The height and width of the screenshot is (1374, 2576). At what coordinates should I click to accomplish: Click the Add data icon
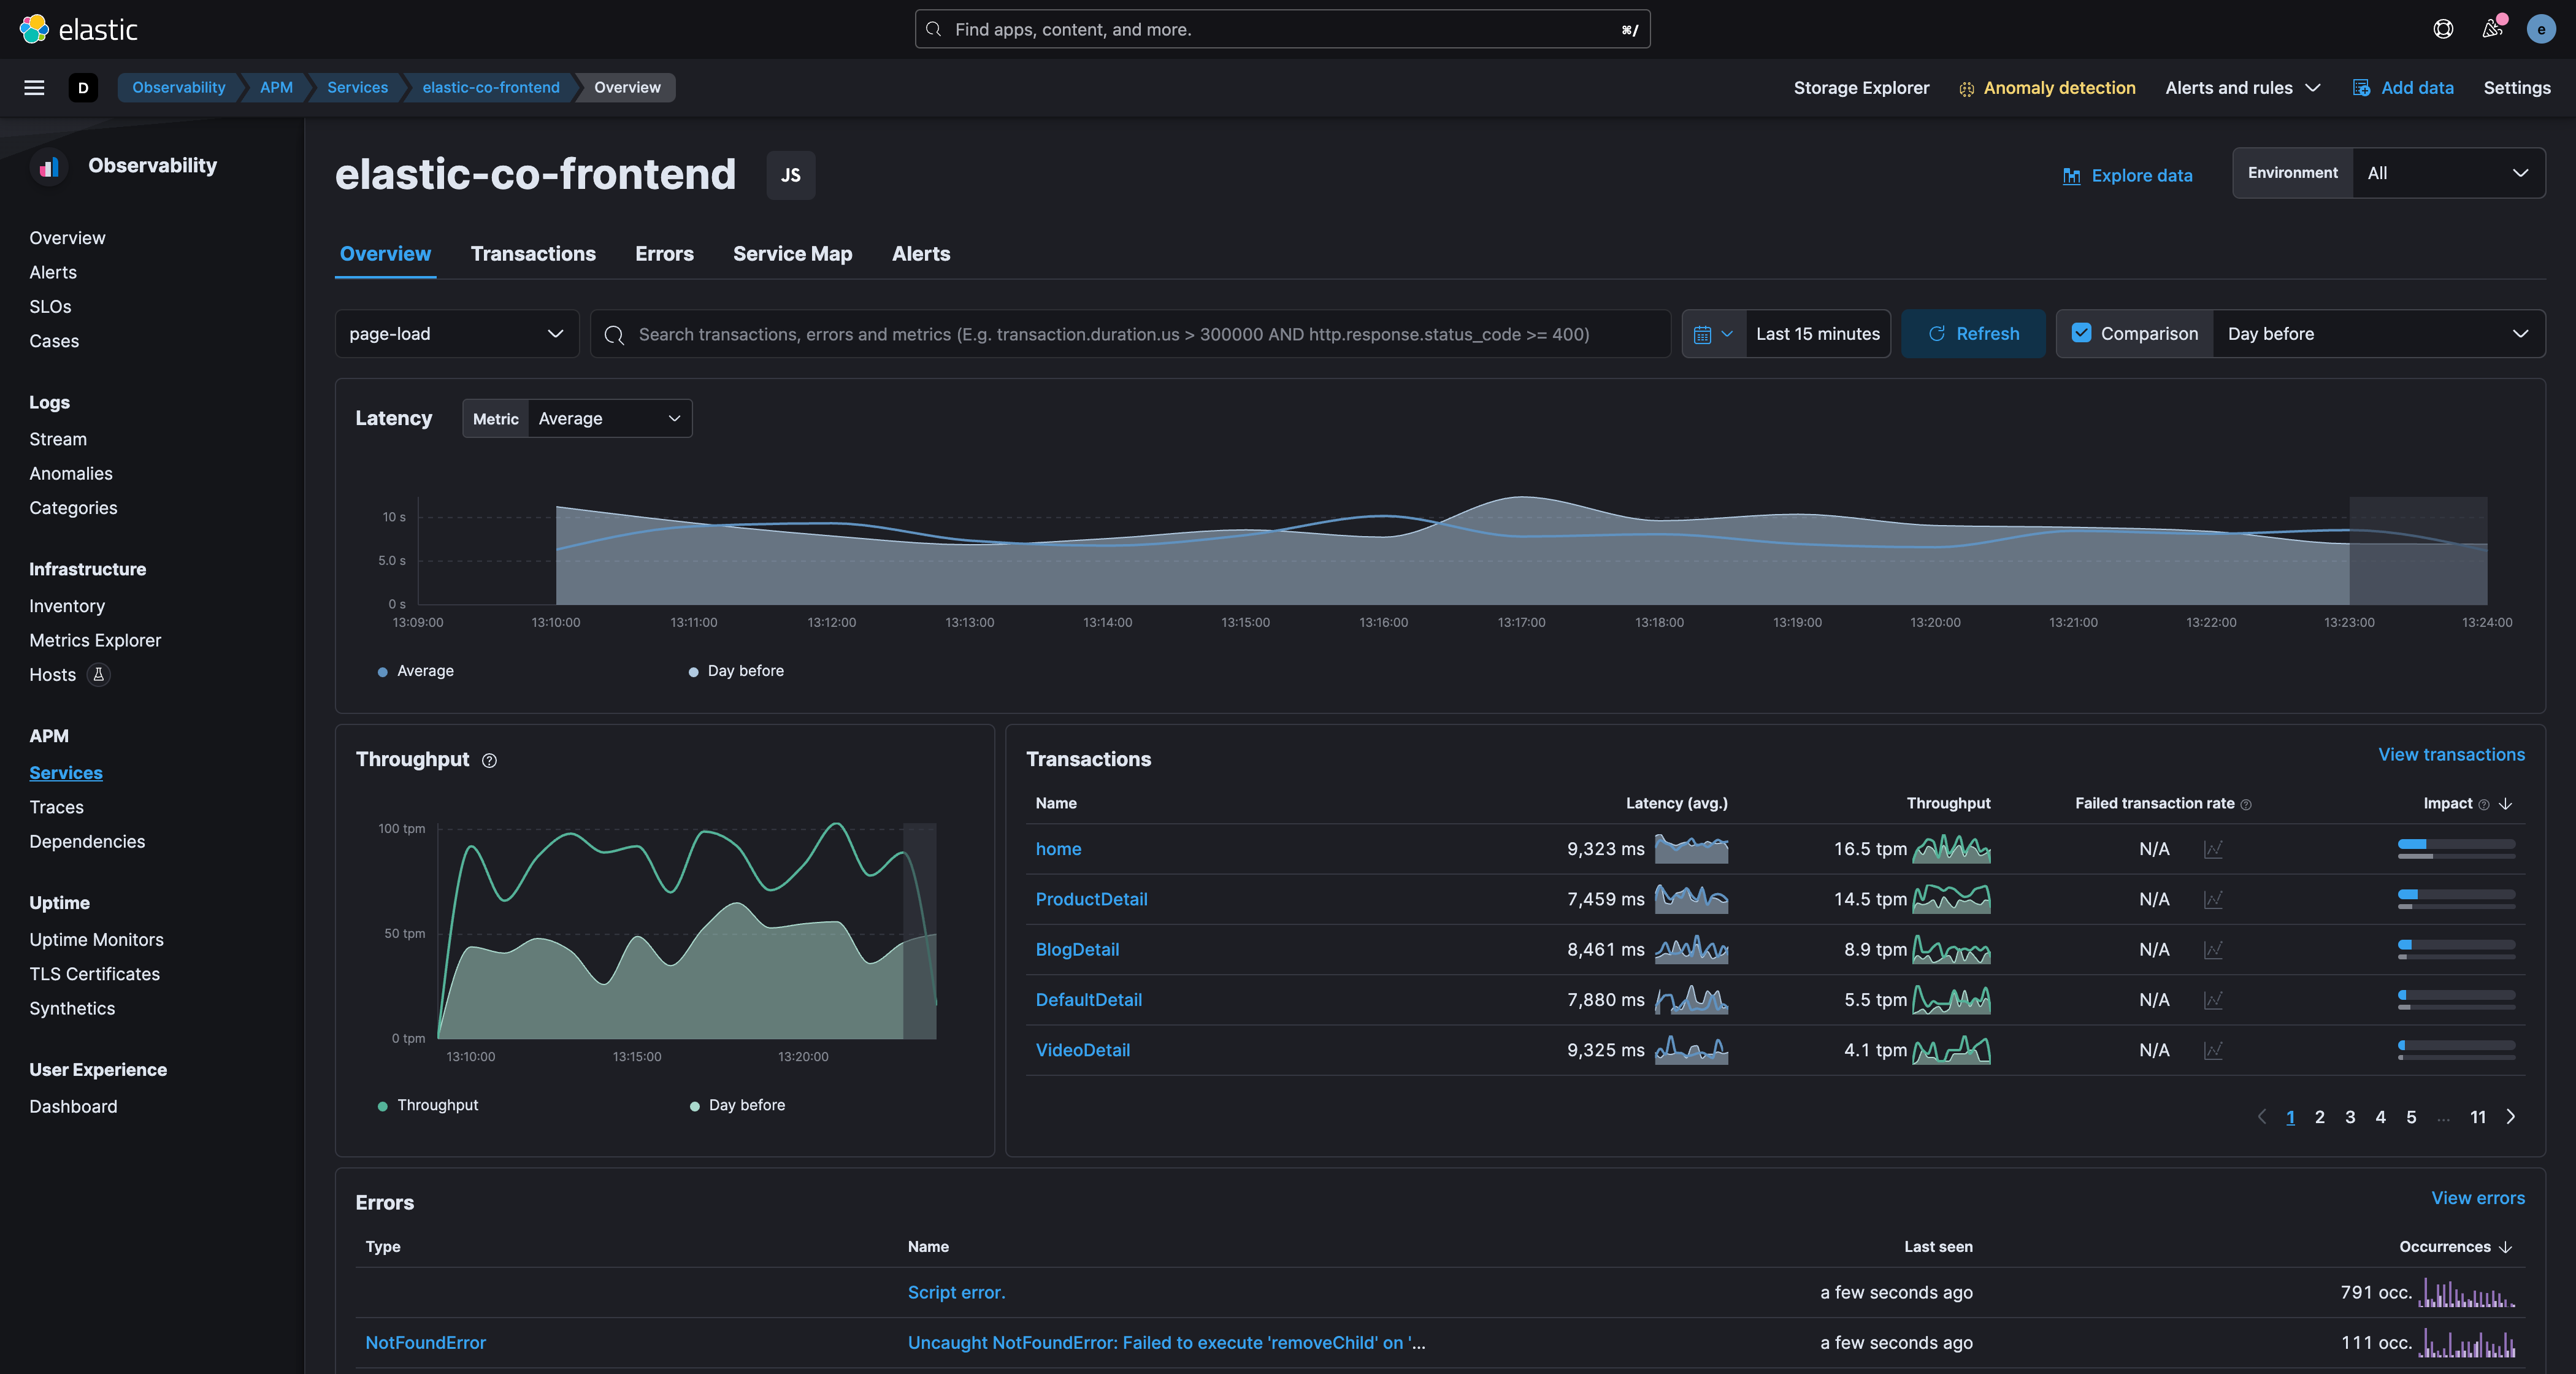pyautogui.click(x=2362, y=88)
